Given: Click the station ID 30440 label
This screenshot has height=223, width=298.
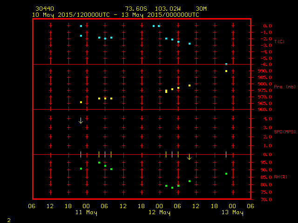Looking at the screenshot, I should tap(44, 9).
